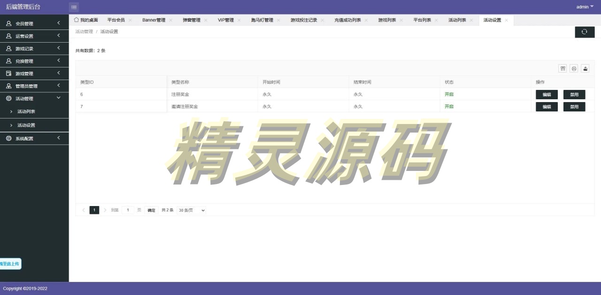
Task: Switch to the 游戏投注记录 tab
Action: point(304,20)
